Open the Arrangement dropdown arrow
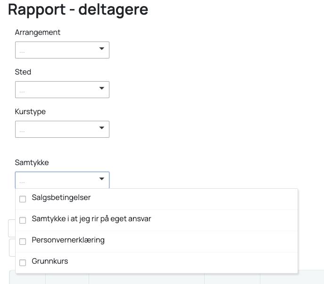 tap(101, 49)
